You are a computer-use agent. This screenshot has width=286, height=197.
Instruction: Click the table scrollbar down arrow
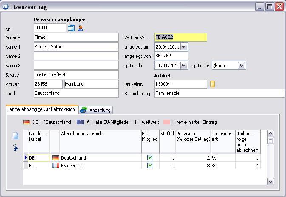(x=271, y=181)
